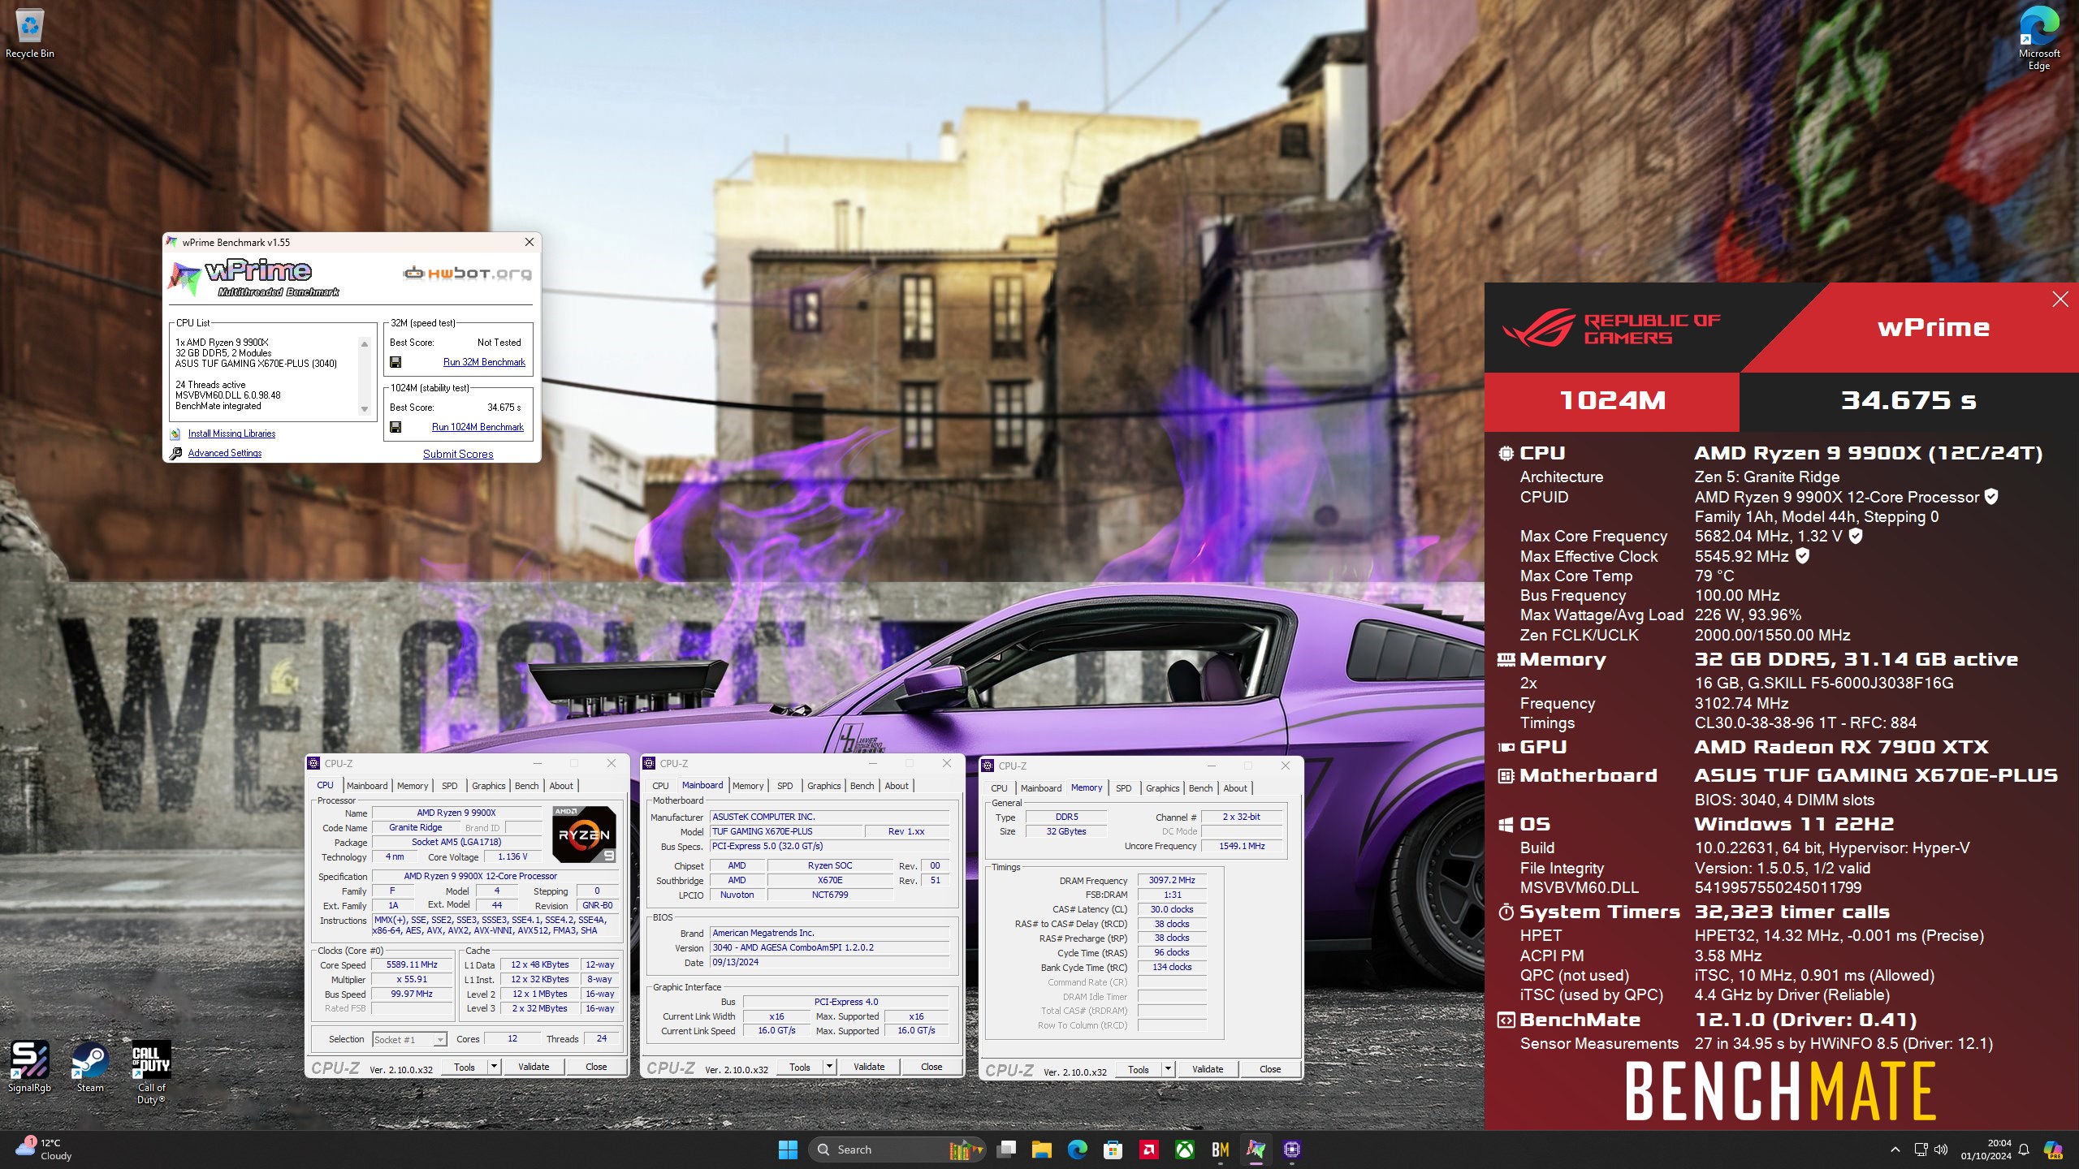Open File Explorer from the taskbar

pyautogui.click(x=1042, y=1150)
